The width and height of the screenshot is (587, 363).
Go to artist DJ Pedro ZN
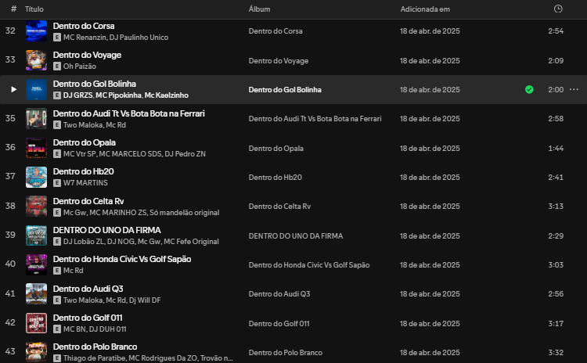pyautogui.click(x=185, y=154)
